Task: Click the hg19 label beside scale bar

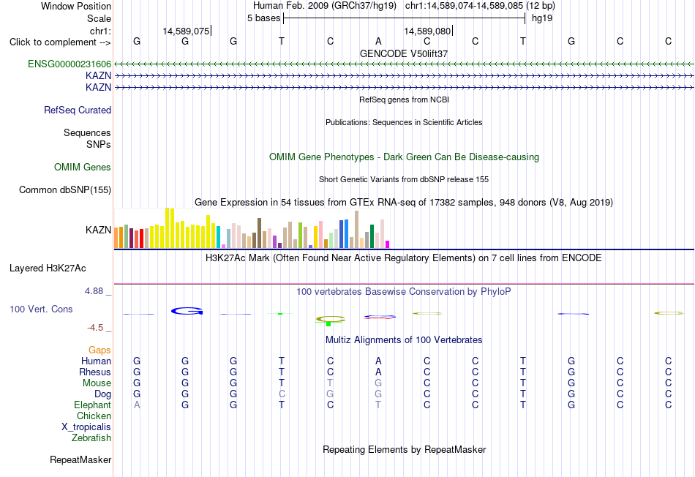Action: tap(542, 18)
